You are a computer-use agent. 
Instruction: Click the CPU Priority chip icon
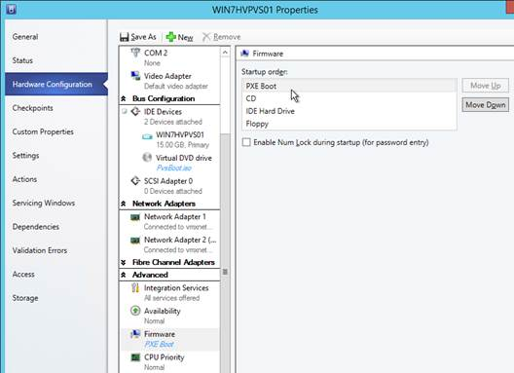135,357
